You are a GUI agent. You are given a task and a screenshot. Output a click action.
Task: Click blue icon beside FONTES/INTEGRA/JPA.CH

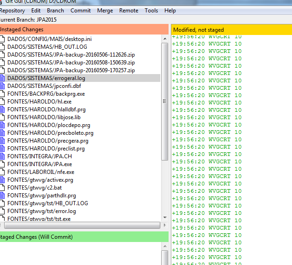click(2, 156)
